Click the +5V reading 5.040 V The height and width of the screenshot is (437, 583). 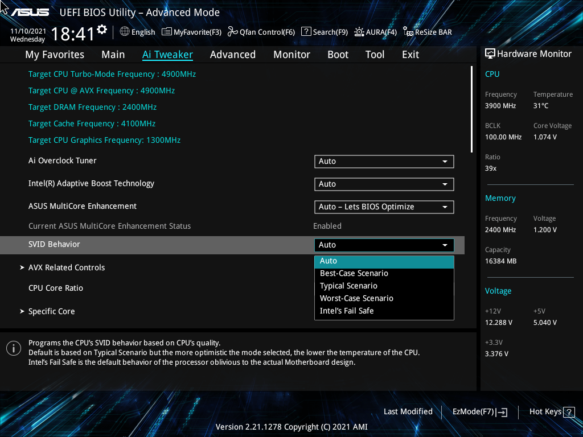(x=545, y=323)
